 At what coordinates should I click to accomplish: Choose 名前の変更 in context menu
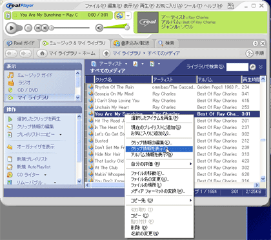(159, 234)
